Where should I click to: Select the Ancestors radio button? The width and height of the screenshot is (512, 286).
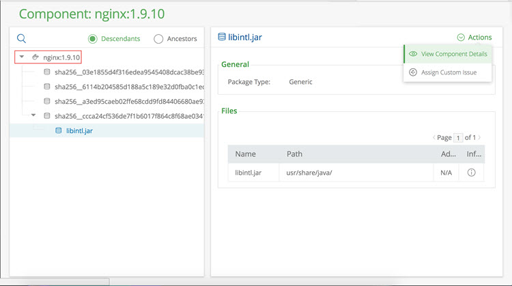(x=158, y=39)
